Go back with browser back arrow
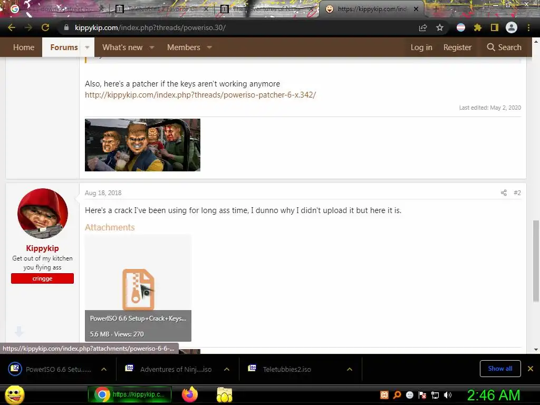 tap(12, 27)
